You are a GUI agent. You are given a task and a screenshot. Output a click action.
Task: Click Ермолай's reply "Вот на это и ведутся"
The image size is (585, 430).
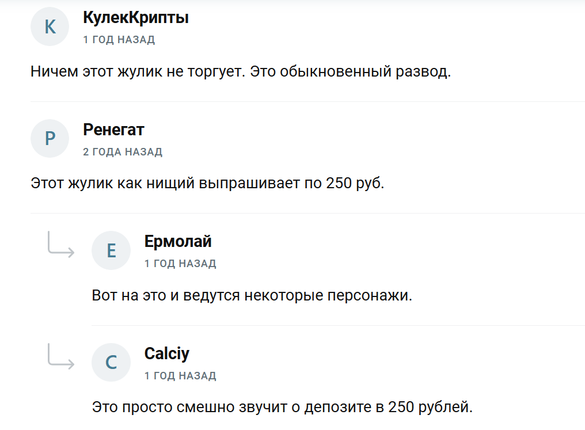[252, 296]
